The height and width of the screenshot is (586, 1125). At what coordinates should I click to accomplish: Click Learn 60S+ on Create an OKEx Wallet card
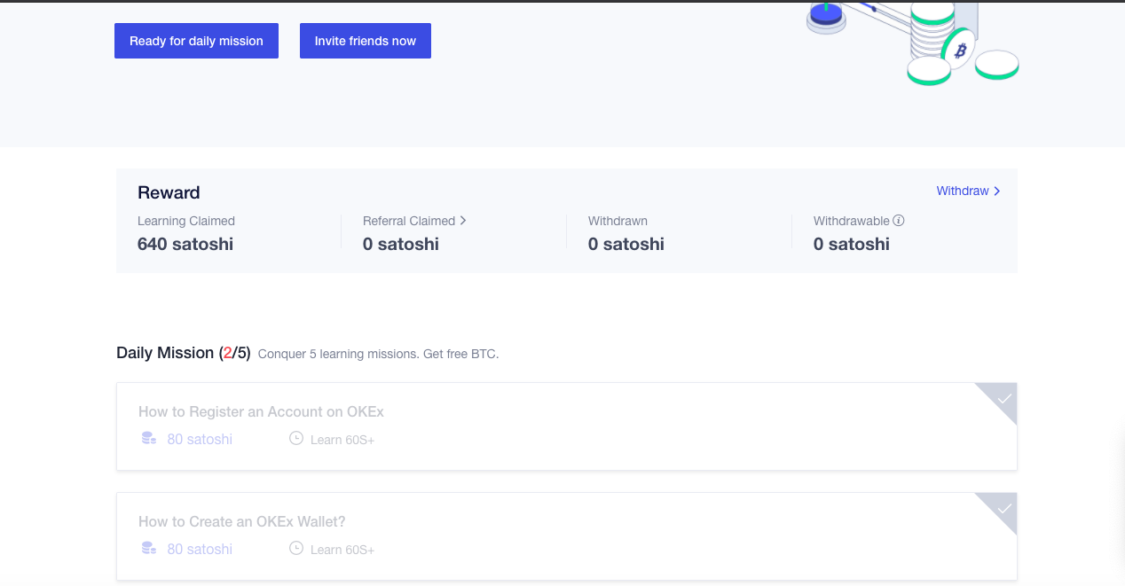coord(342,550)
